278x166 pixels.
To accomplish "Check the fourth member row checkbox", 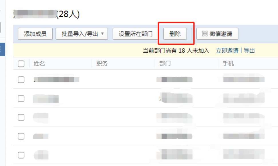I will (x=21, y=136).
